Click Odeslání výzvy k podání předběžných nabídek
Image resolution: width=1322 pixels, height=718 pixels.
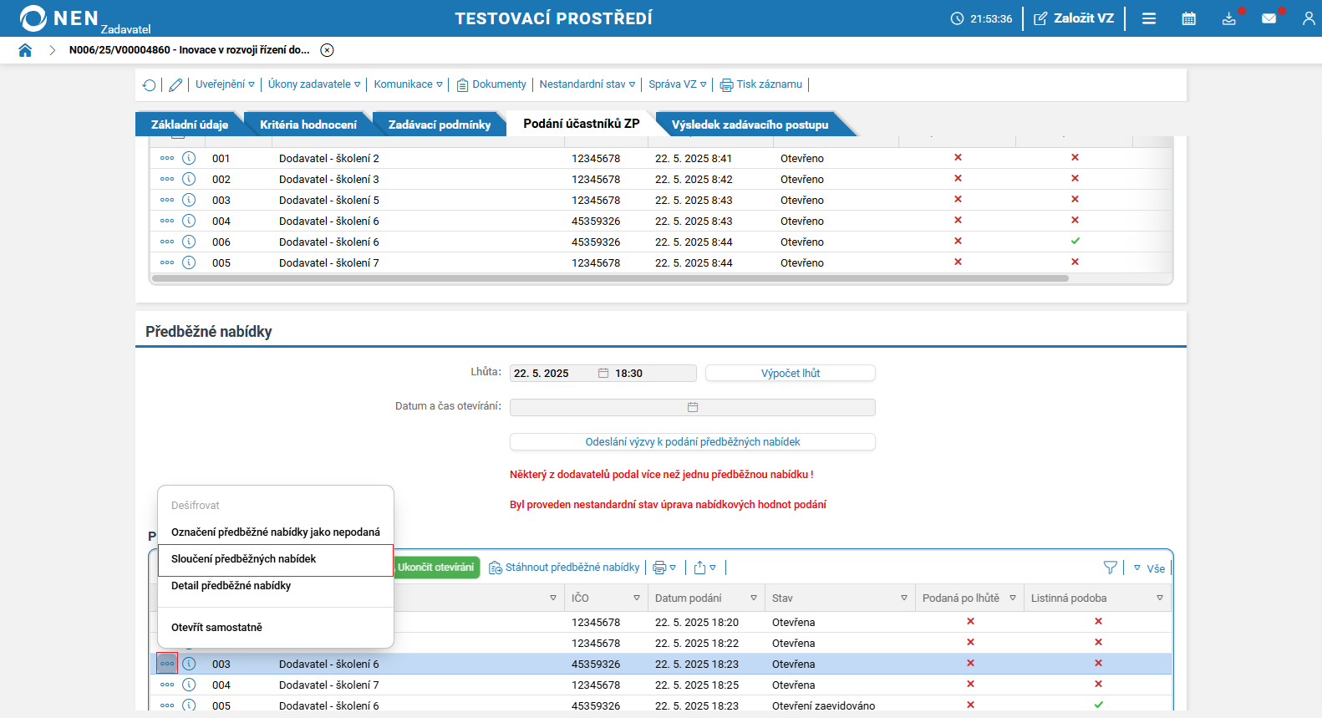693,441
